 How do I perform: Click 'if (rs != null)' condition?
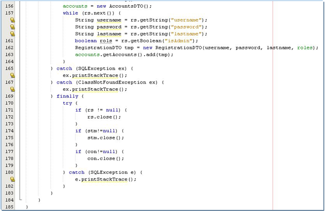(98, 110)
